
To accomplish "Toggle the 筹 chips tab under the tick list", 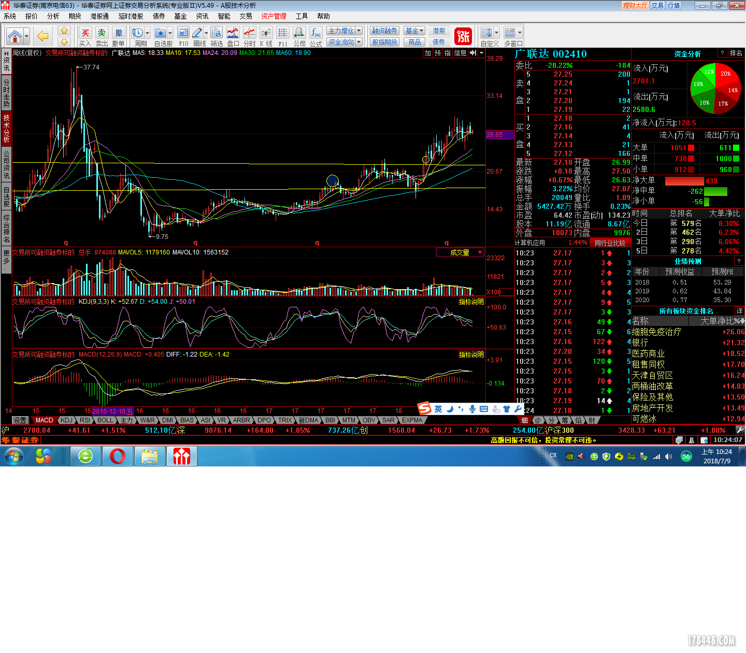I will [x=565, y=420].
